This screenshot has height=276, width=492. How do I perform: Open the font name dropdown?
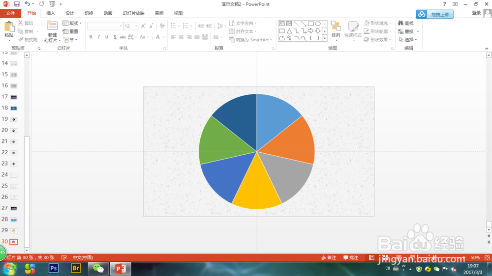pos(121,26)
